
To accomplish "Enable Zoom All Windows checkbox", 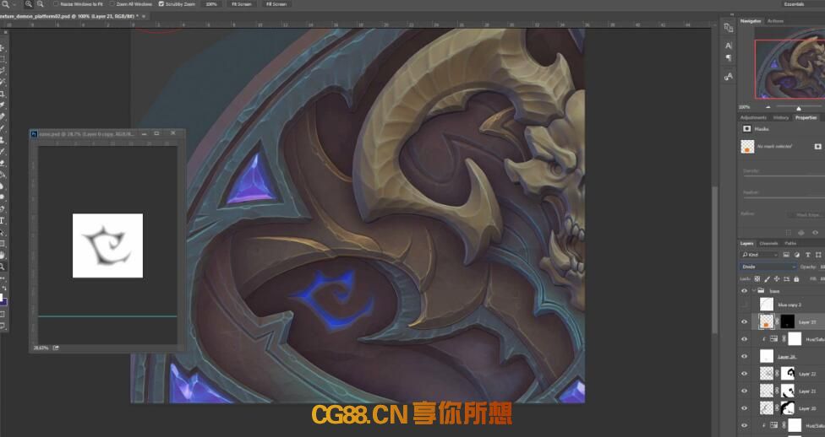I will (x=112, y=3).
